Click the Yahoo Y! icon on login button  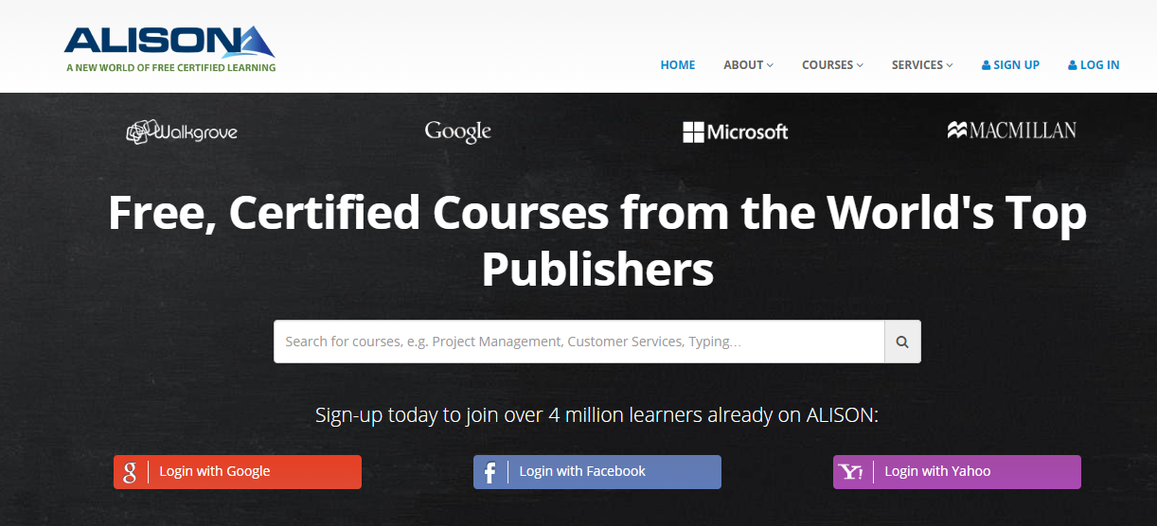pos(851,472)
